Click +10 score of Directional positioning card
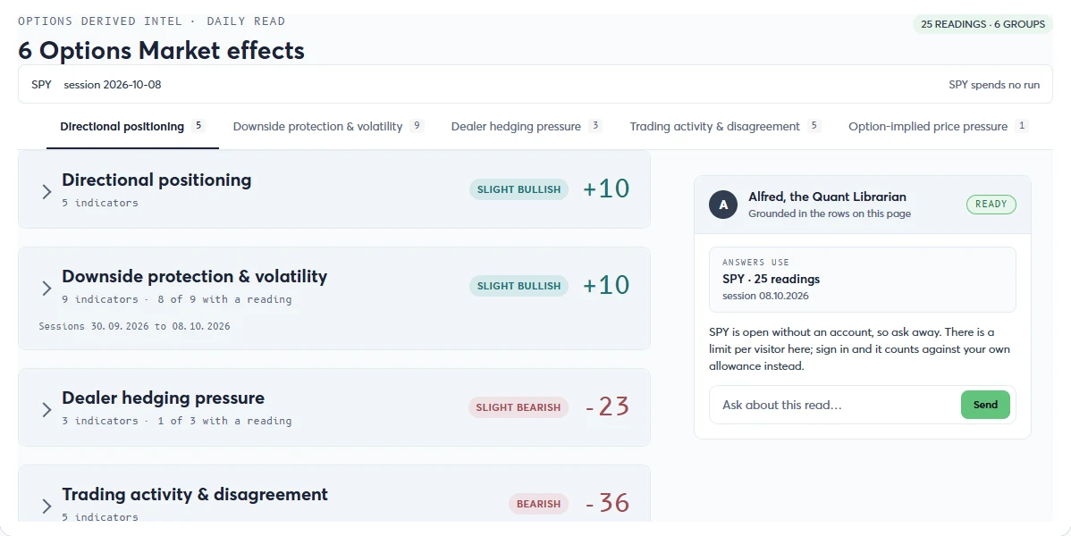This screenshot has width=1071, height=536. (606, 189)
